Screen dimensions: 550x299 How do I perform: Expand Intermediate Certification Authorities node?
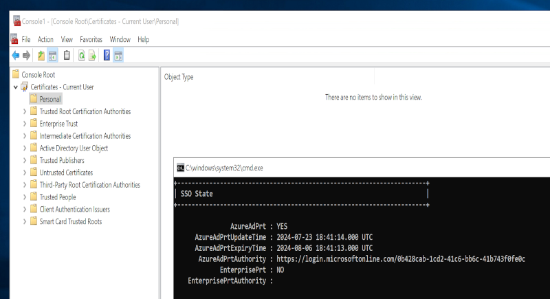click(x=25, y=136)
